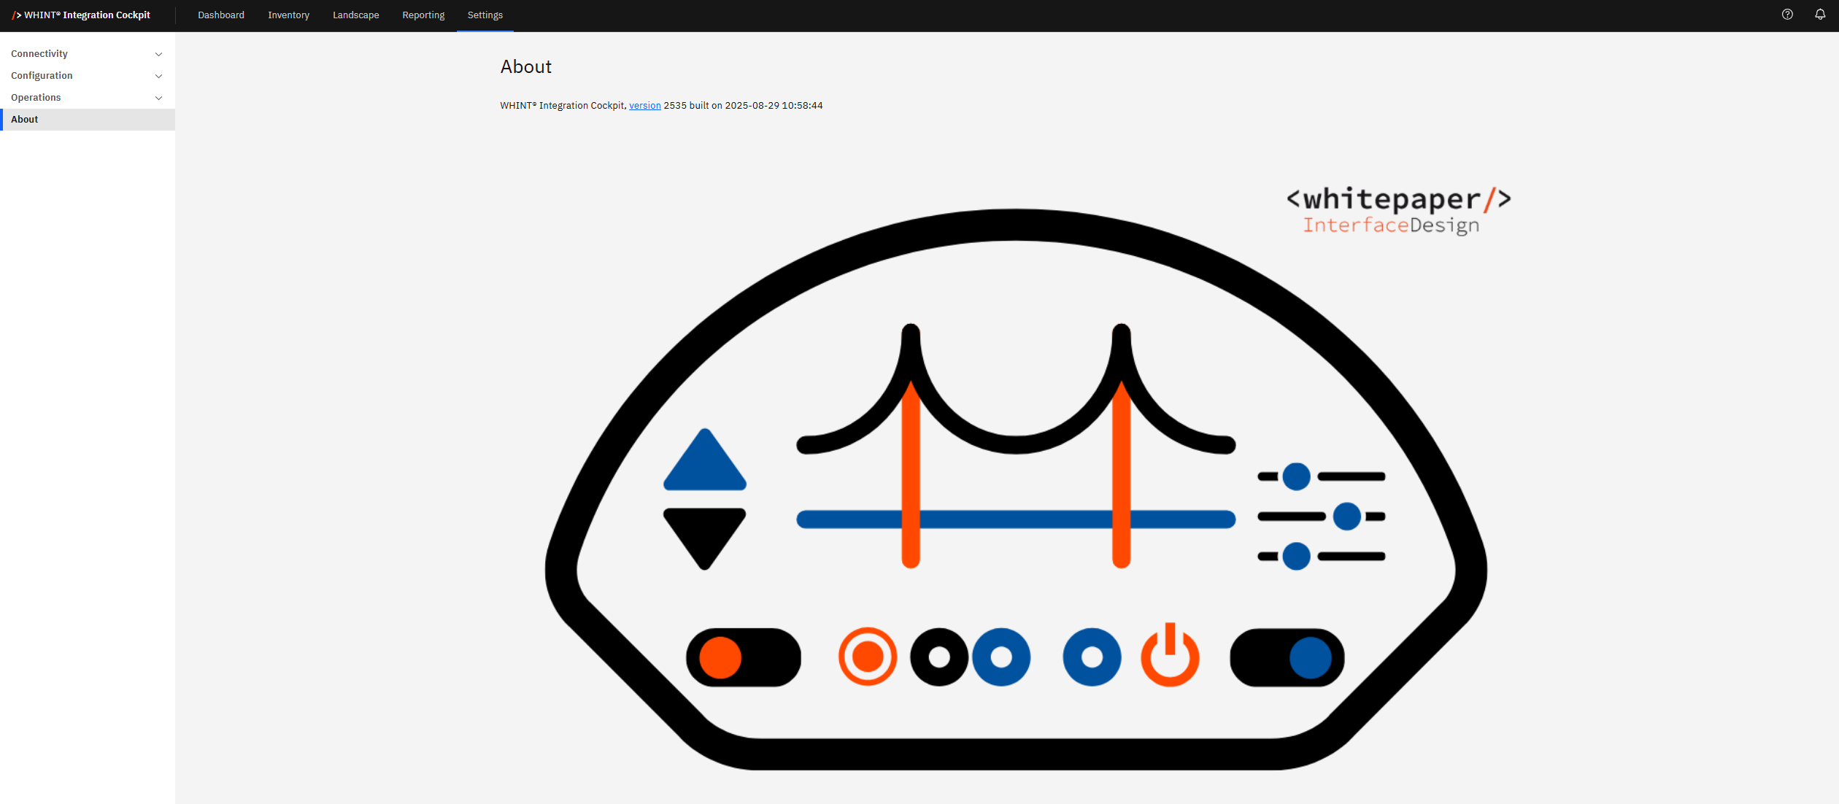The image size is (1839, 804).
Task: Open the Inventory tab
Action: click(x=288, y=15)
